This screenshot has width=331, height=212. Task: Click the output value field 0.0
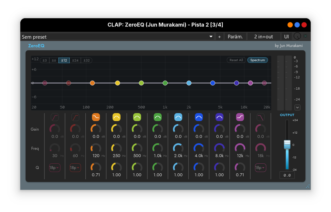click(x=287, y=175)
